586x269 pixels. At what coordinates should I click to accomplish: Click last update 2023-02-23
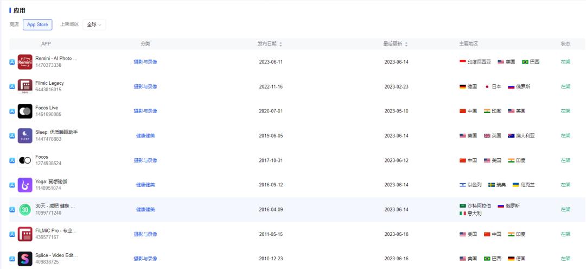(397, 86)
